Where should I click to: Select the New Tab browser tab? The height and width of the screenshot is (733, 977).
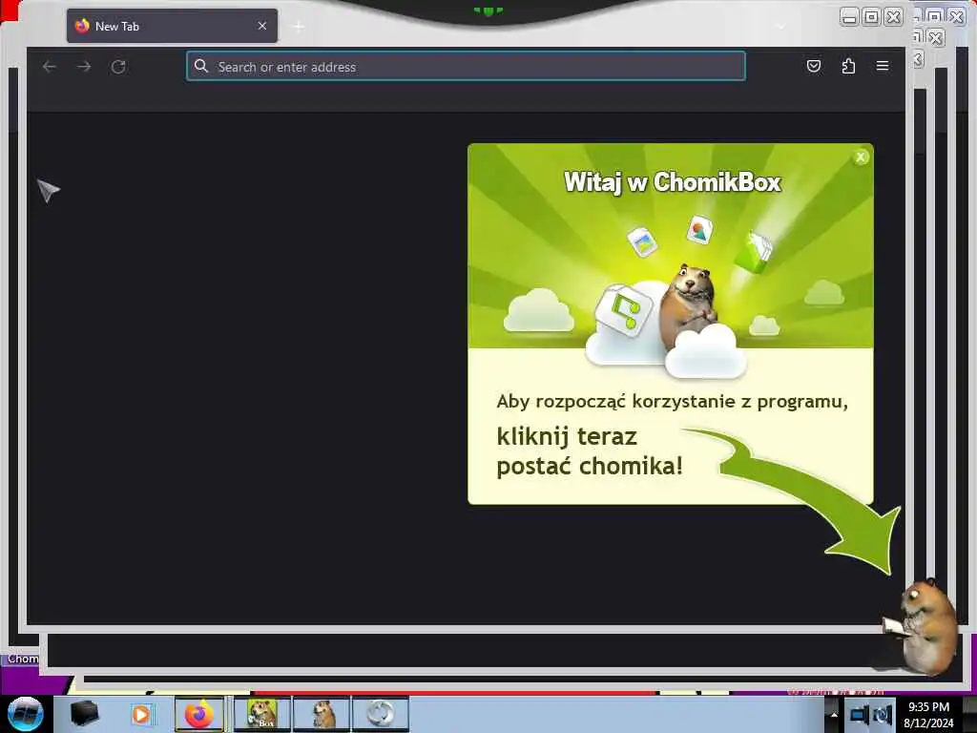(172, 26)
